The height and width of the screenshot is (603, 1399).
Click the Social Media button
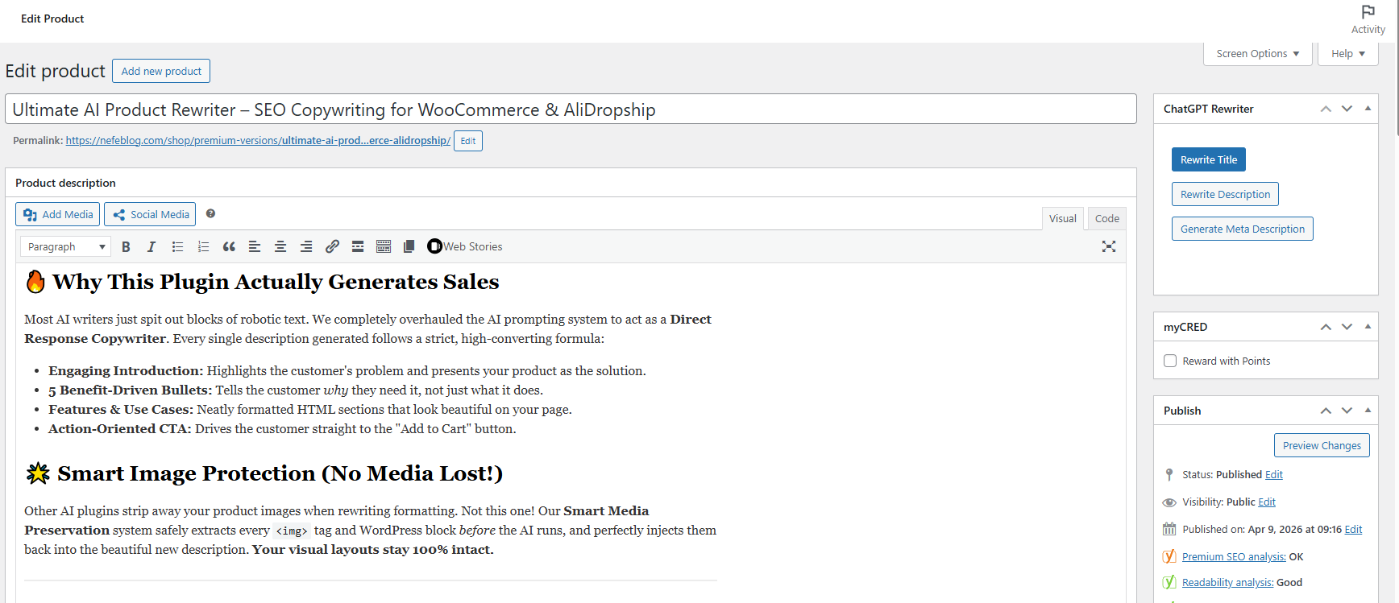click(x=150, y=214)
